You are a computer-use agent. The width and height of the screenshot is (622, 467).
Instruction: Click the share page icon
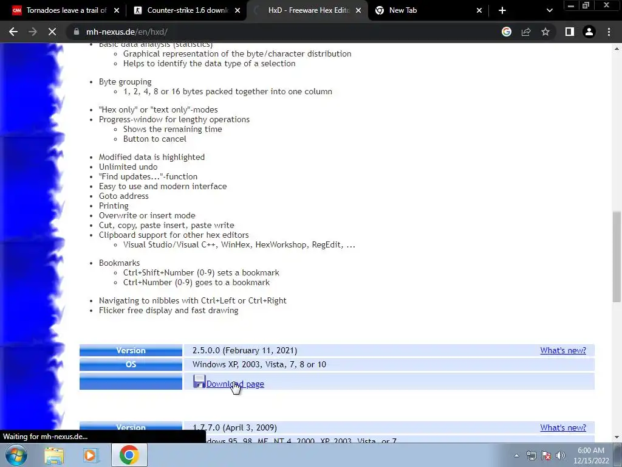[x=526, y=32]
